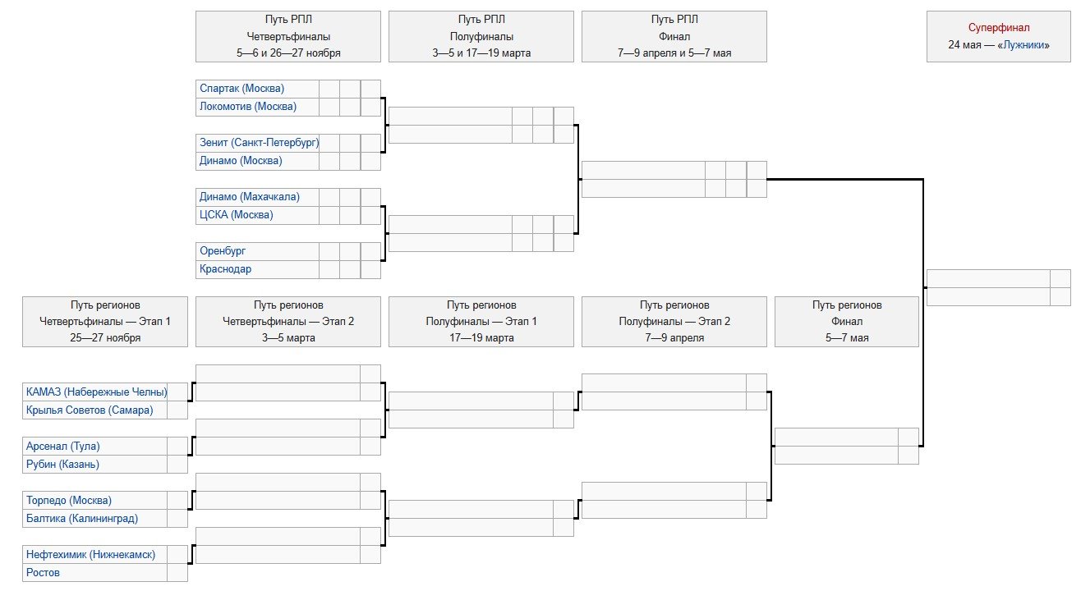Click the Путь РПЛ Финал header box
The width and height of the screenshot is (1081, 591).
point(674,36)
